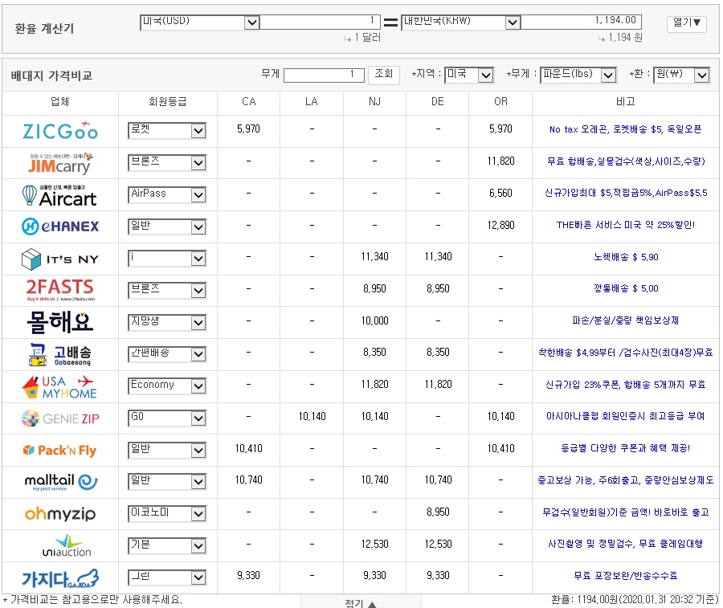Open ohmyzip 무검수 note link
The width and height of the screenshot is (723, 608).
pos(626,512)
